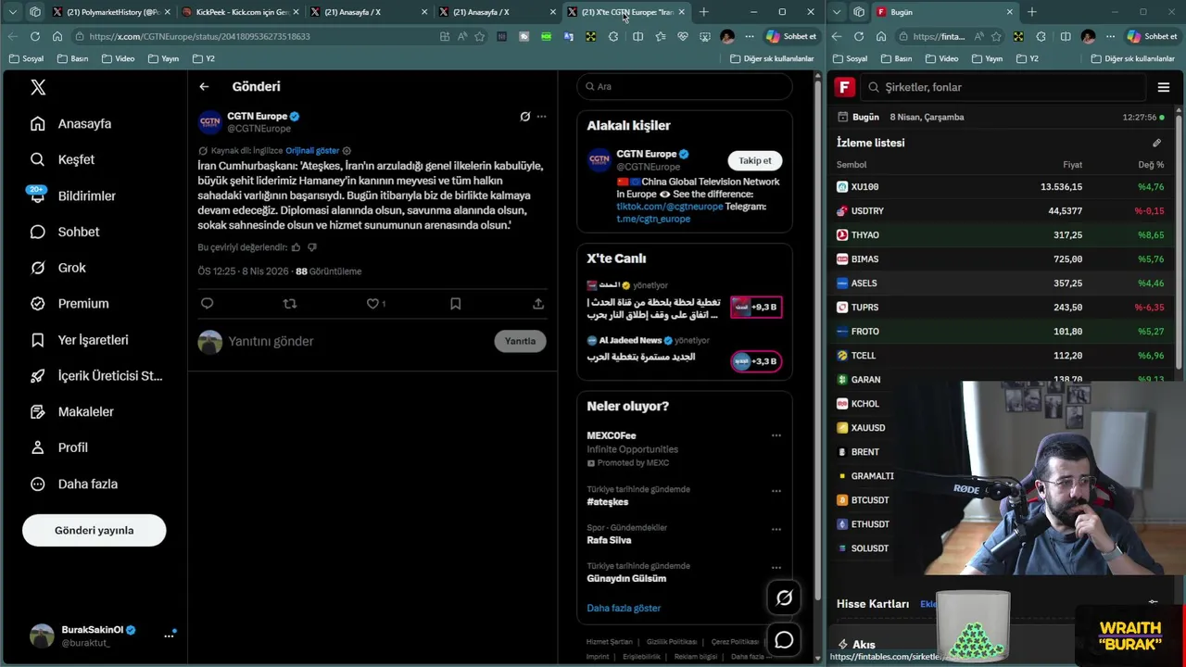Select XU100 row in watchlist
1186x667 pixels.
click(x=1001, y=186)
